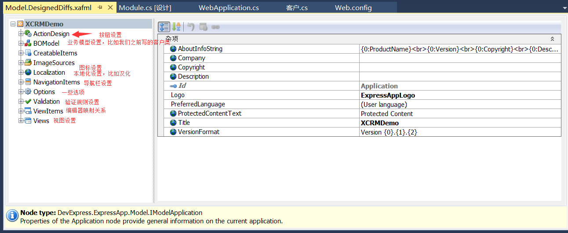Viewport: 568px width, 233px height.
Task: Edit the VersionFormat value field
Action: (x=460, y=132)
